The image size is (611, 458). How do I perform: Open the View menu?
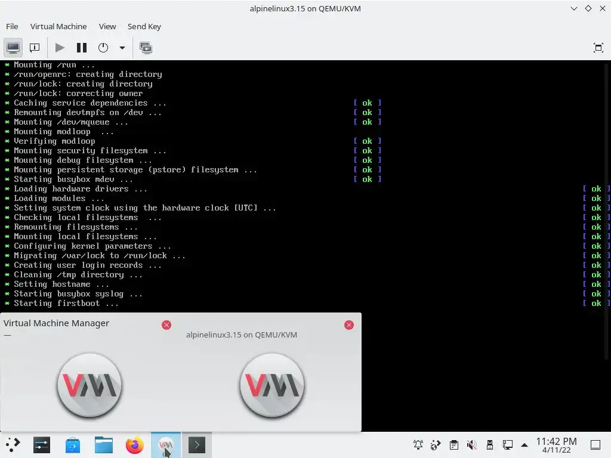(x=107, y=26)
